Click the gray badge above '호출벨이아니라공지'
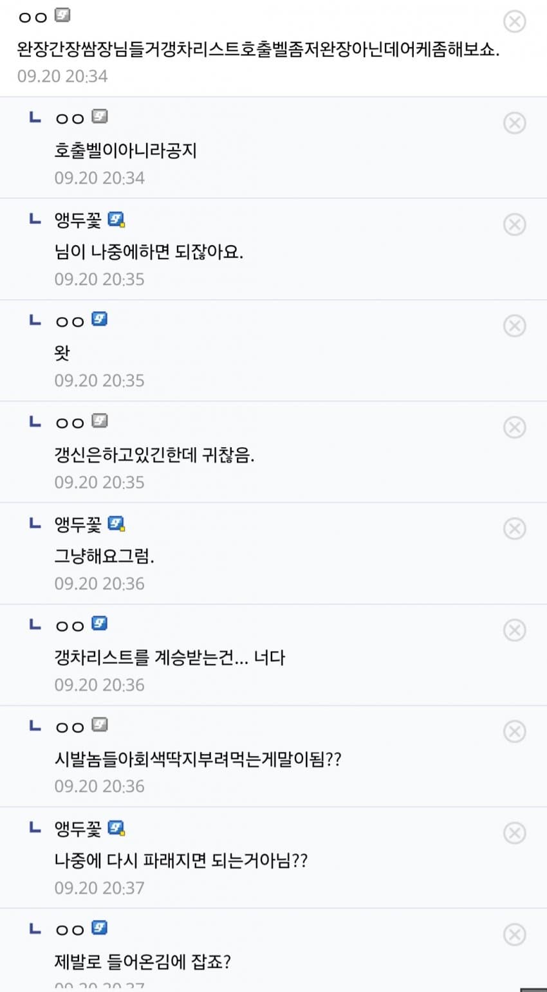 tap(99, 116)
